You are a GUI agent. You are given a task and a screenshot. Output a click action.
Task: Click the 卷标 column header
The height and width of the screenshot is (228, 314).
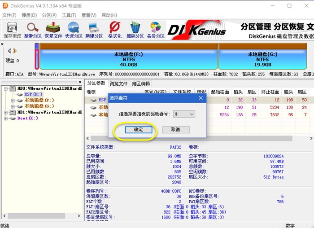91,92
